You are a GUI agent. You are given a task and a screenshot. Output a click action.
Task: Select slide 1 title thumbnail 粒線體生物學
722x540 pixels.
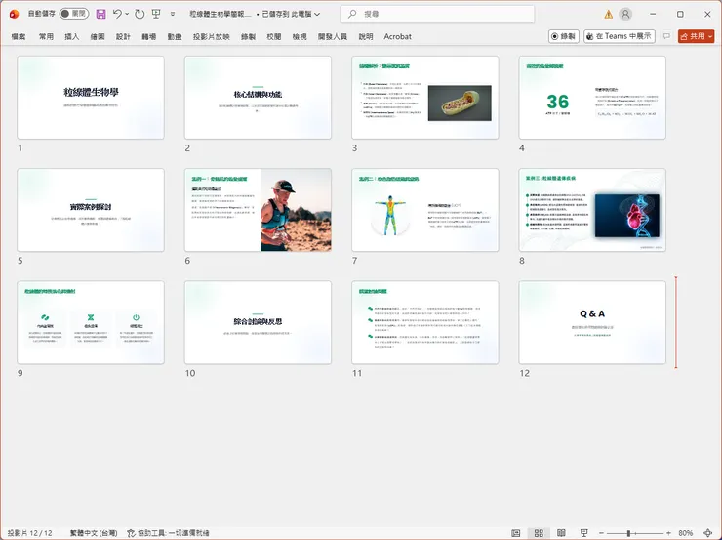pyautogui.click(x=91, y=98)
